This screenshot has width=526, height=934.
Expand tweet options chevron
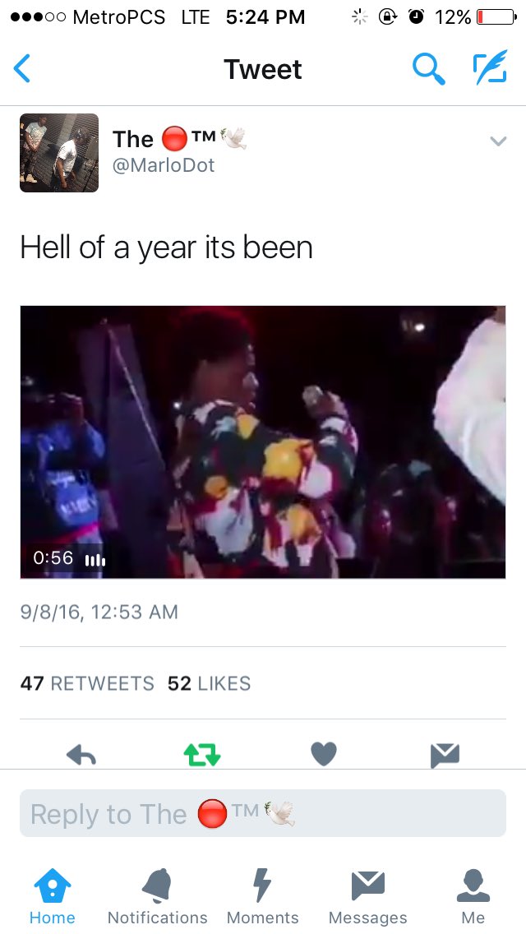pyautogui.click(x=498, y=141)
